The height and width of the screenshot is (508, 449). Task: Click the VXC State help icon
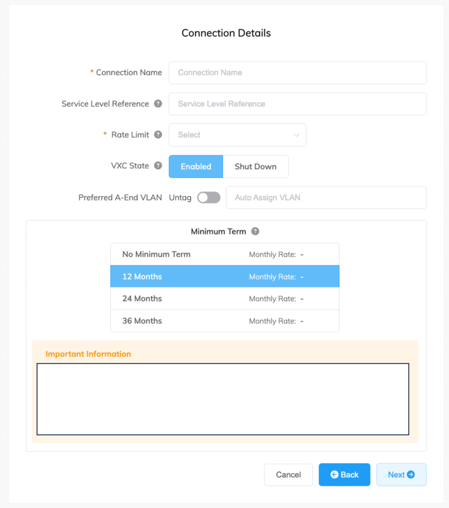pos(158,166)
